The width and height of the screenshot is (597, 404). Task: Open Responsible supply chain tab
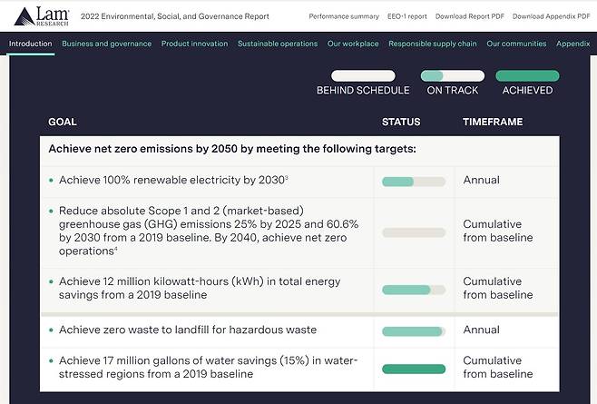tap(433, 44)
